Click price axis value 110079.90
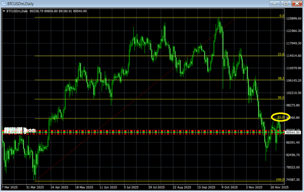 pyautogui.click(x=294, y=68)
